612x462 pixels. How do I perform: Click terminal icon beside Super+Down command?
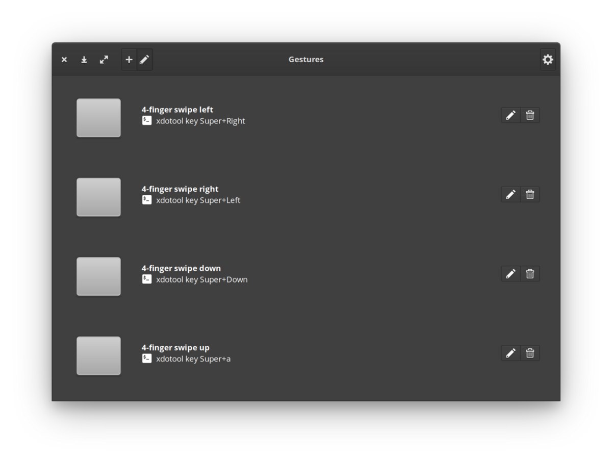pyautogui.click(x=147, y=279)
